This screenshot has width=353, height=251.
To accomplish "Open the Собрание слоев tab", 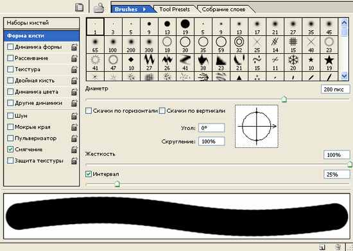I will tap(223, 10).
